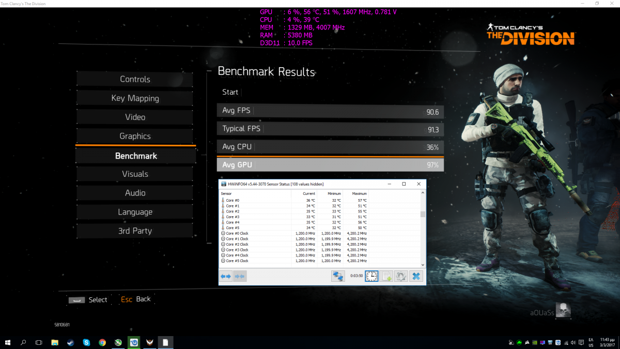The height and width of the screenshot is (349, 620).
Task: Select the Core #1 temperature row label
Action: (x=233, y=206)
